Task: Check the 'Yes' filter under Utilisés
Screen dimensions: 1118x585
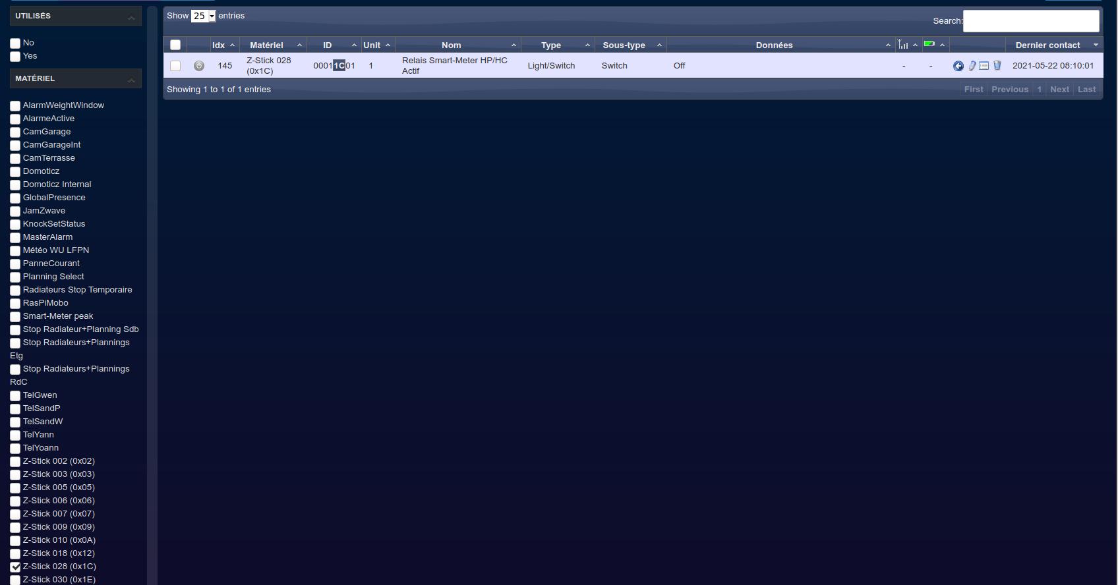Action: (x=15, y=57)
